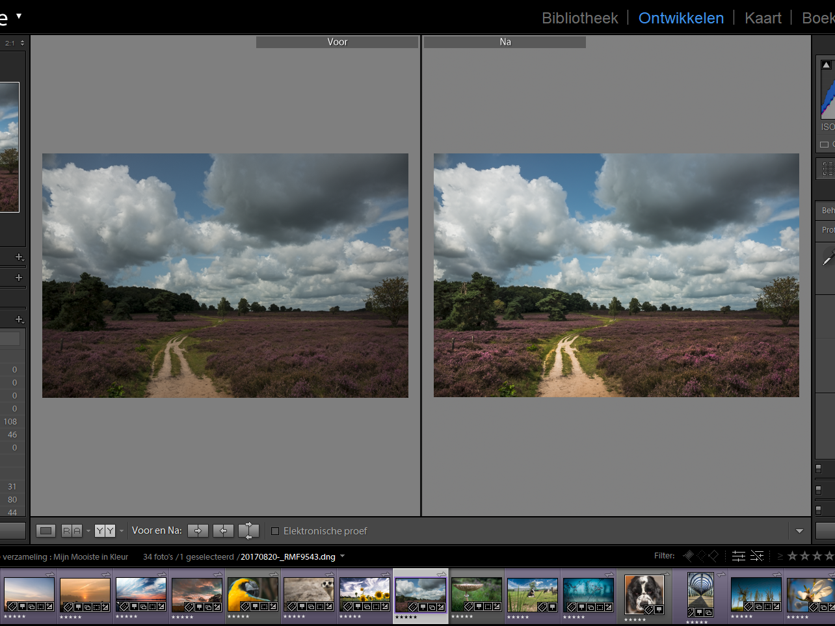Click the Ontwikkelen module tab
This screenshot has height=626, width=835.
[x=680, y=18]
